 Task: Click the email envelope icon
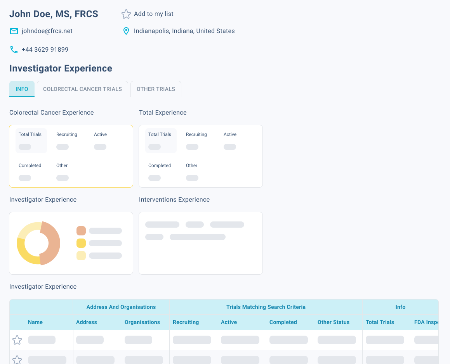(x=14, y=31)
